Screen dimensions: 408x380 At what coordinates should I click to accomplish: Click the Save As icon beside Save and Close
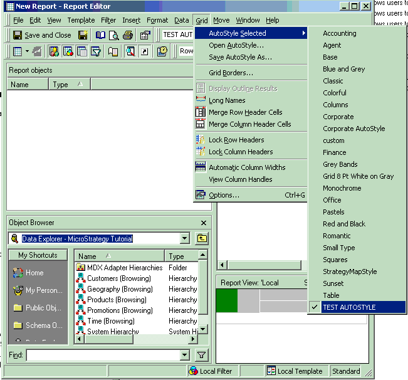(83, 35)
